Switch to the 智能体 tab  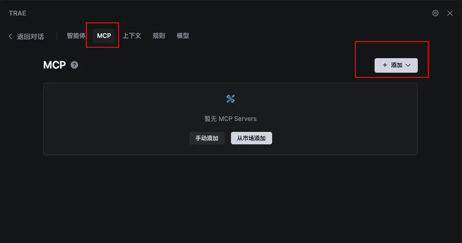(x=76, y=36)
